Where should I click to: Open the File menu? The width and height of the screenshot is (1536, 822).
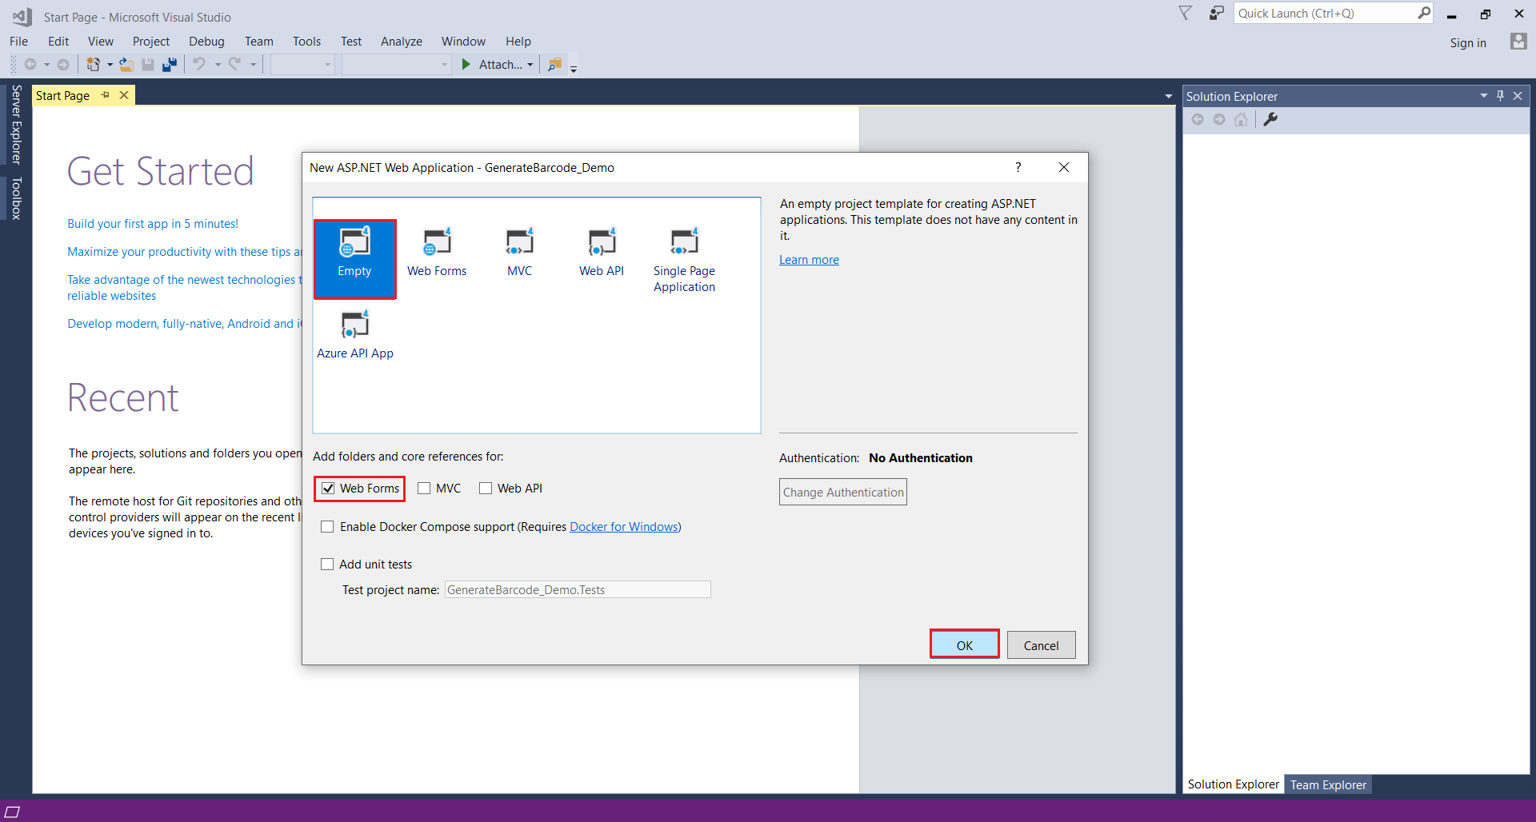18,42
